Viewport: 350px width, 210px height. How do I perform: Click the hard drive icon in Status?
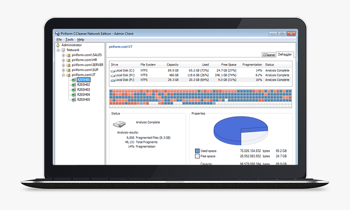[119, 124]
